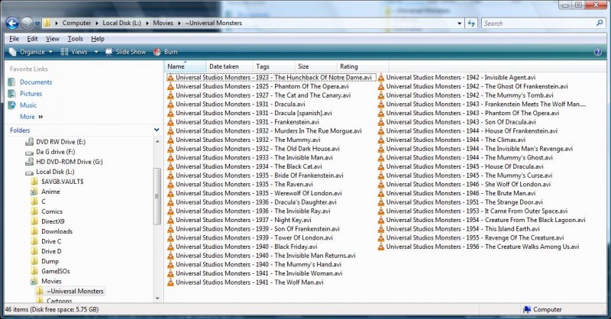Open the recent pages dropdown arrow
The width and height of the screenshot is (611, 319).
pos(37,24)
